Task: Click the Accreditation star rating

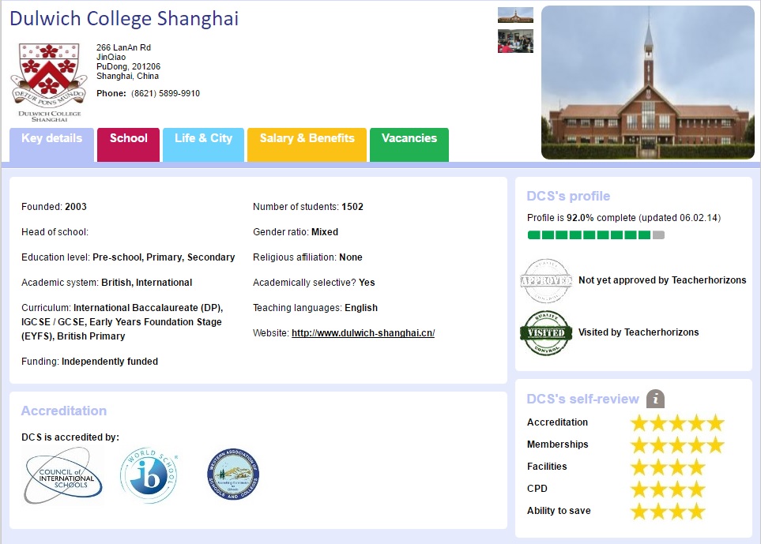Action: click(x=677, y=422)
